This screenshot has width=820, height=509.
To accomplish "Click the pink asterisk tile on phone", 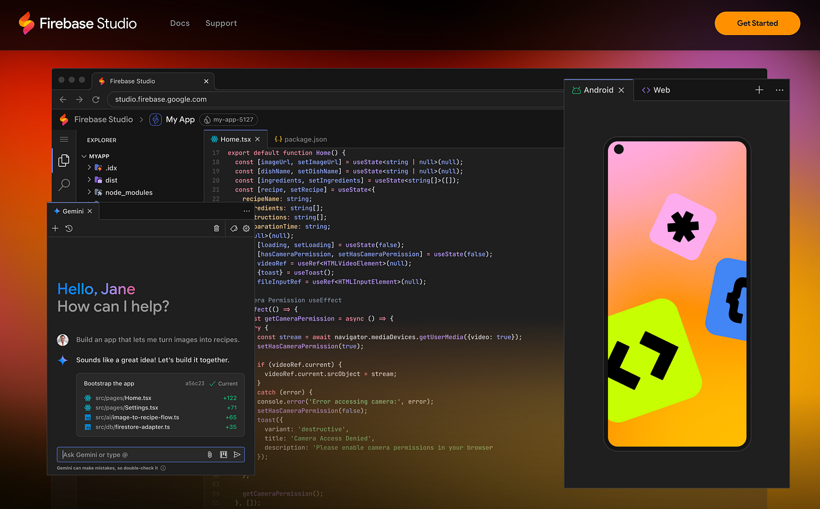I will [x=683, y=226].
